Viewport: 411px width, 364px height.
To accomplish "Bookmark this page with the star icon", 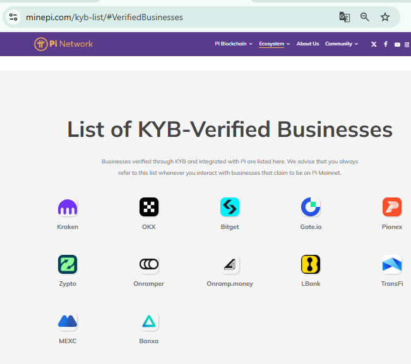I will (384, 17).
